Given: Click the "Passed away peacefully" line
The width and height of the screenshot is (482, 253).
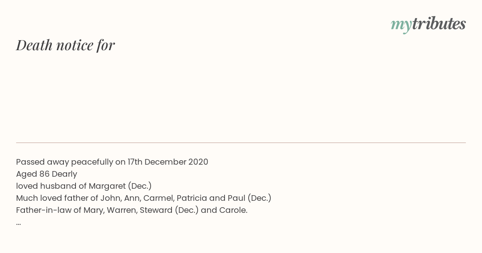Looking at the screenshot, I should [64, 162].
